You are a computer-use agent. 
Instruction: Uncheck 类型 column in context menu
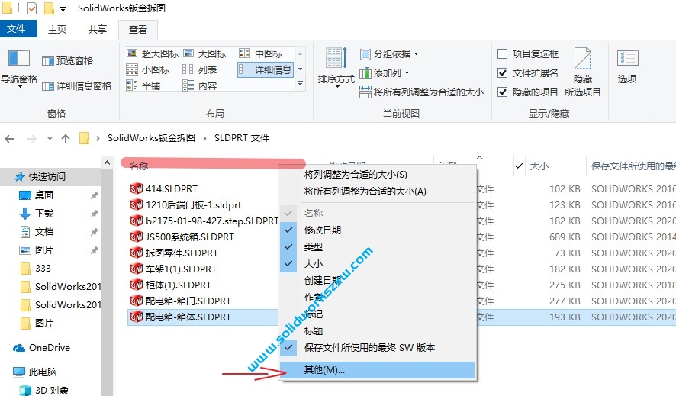click(x=378, y=247)
